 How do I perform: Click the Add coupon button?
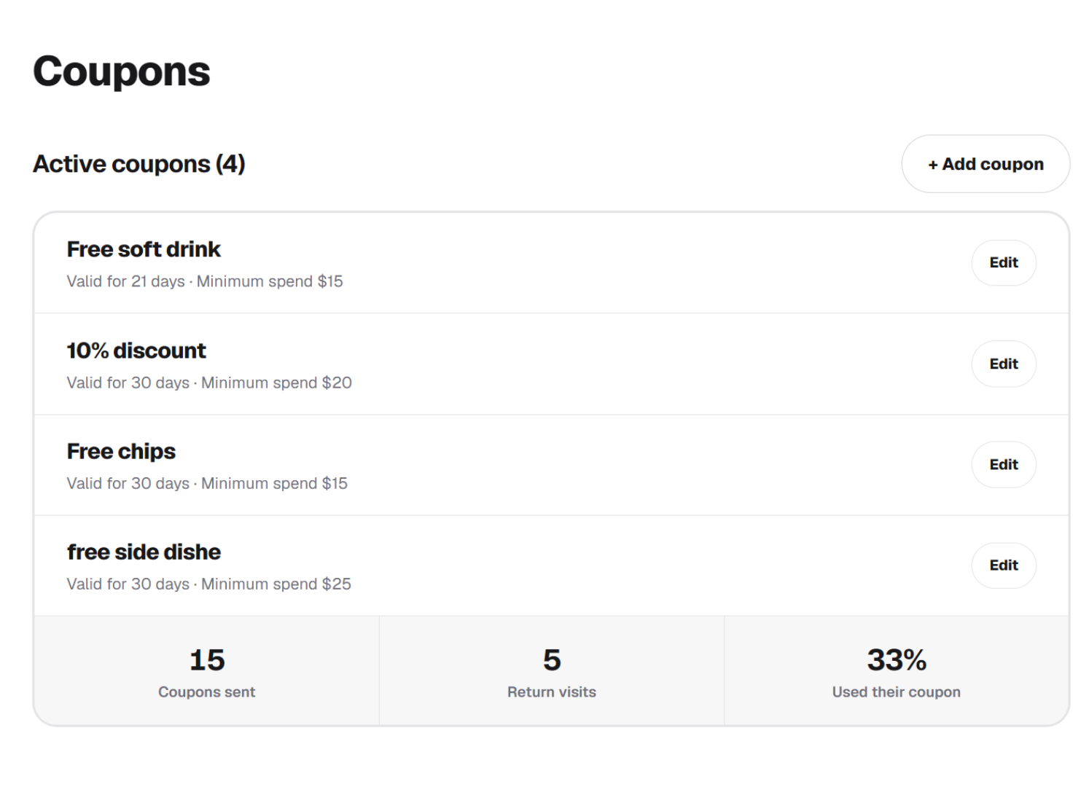pos(985,164)
